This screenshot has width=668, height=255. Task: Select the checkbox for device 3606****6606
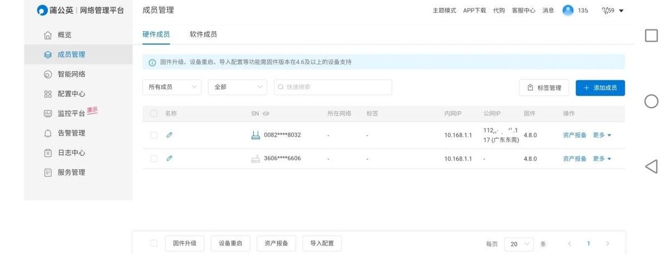(x=154, y=159)
